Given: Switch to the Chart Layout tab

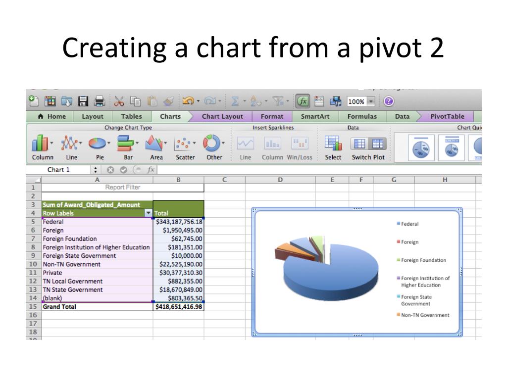Looking at the screenshot, I should pos(222,116).
